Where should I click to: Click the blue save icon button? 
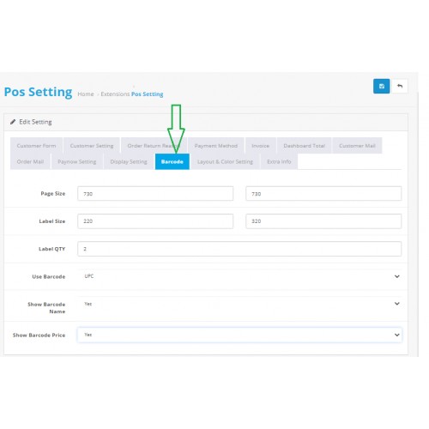click(x=381, y=86)
